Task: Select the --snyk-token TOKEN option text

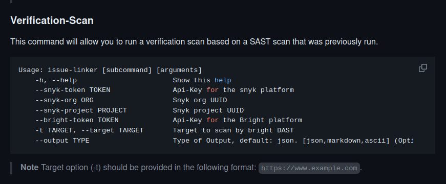Action: coord(73,90)
